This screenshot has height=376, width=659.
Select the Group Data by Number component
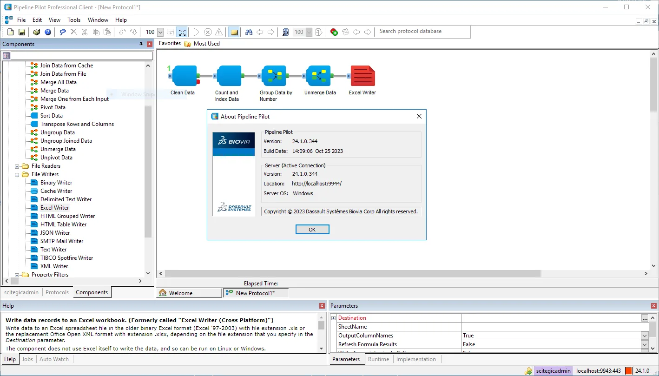tap(274, 76)
